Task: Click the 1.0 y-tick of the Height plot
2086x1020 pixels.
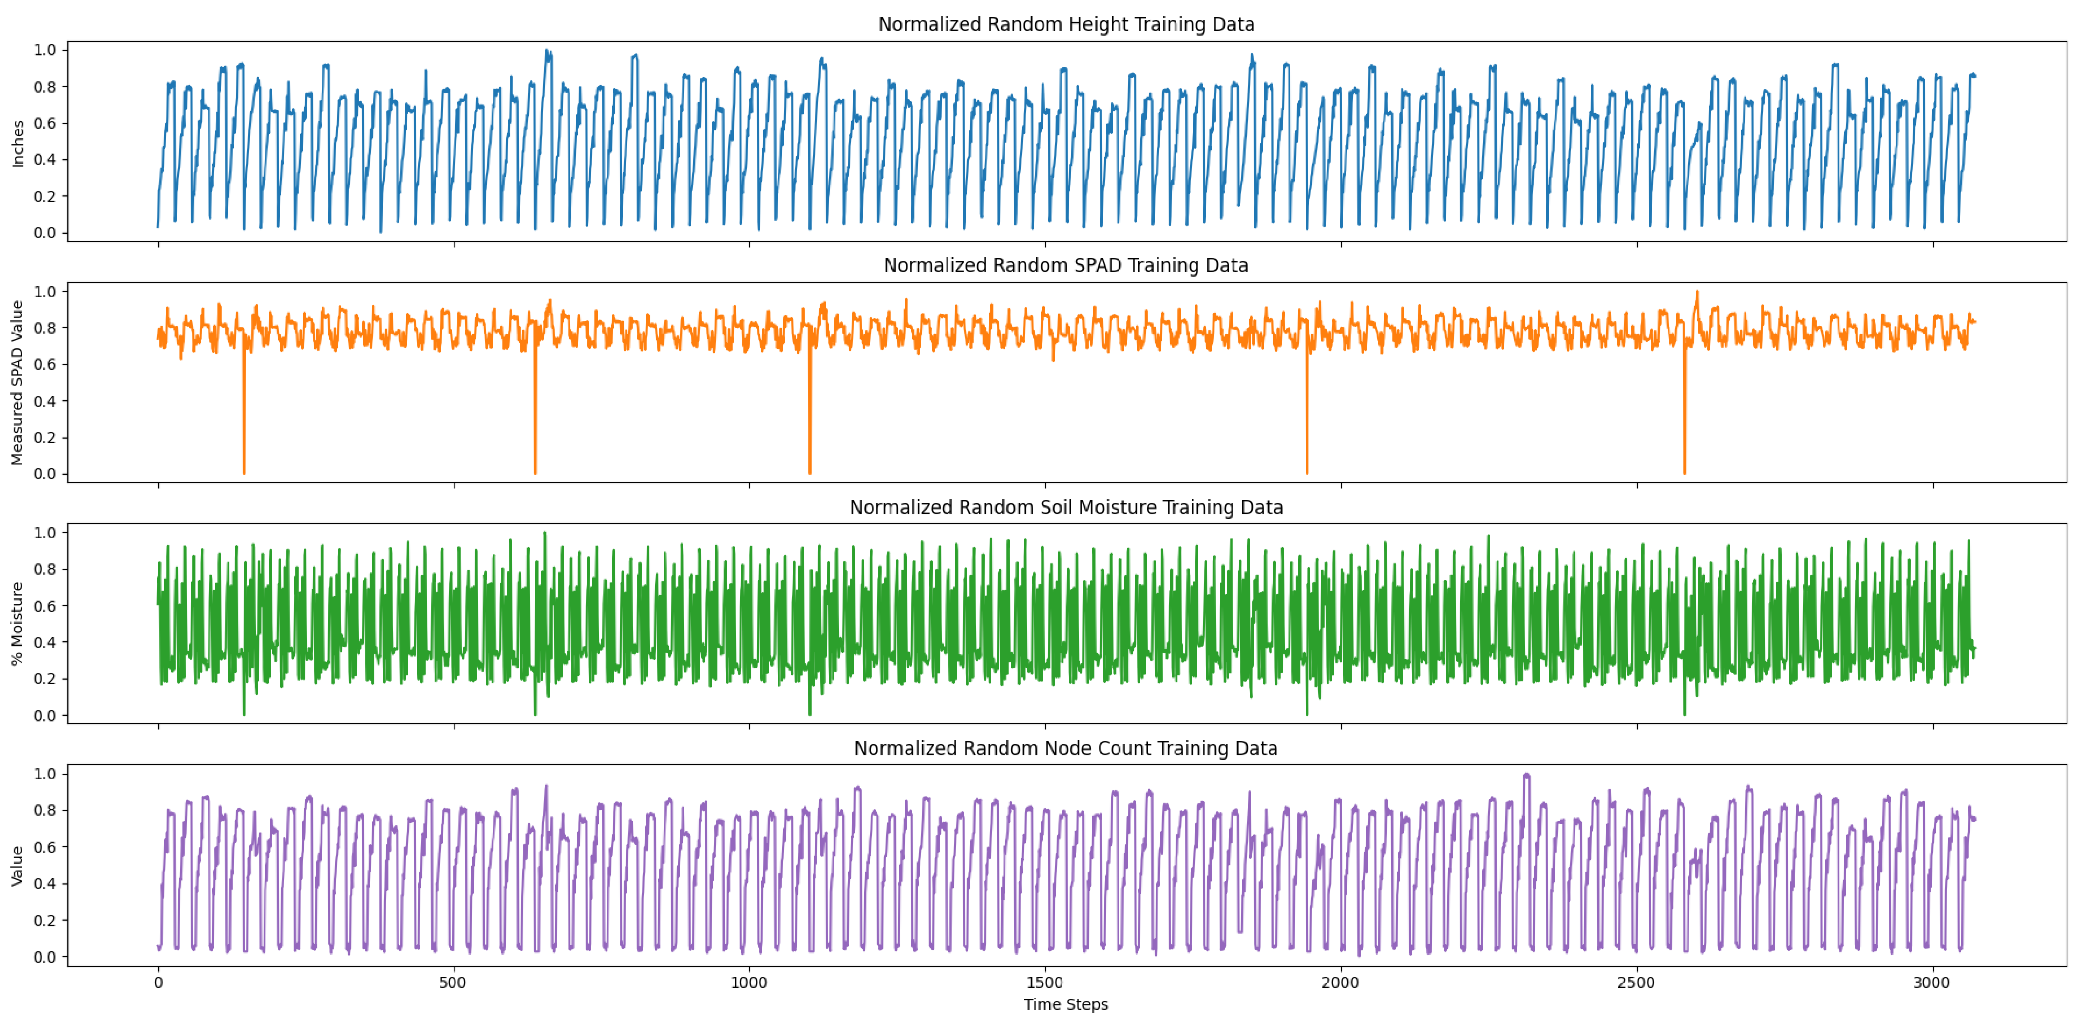Action: point(44,50)
